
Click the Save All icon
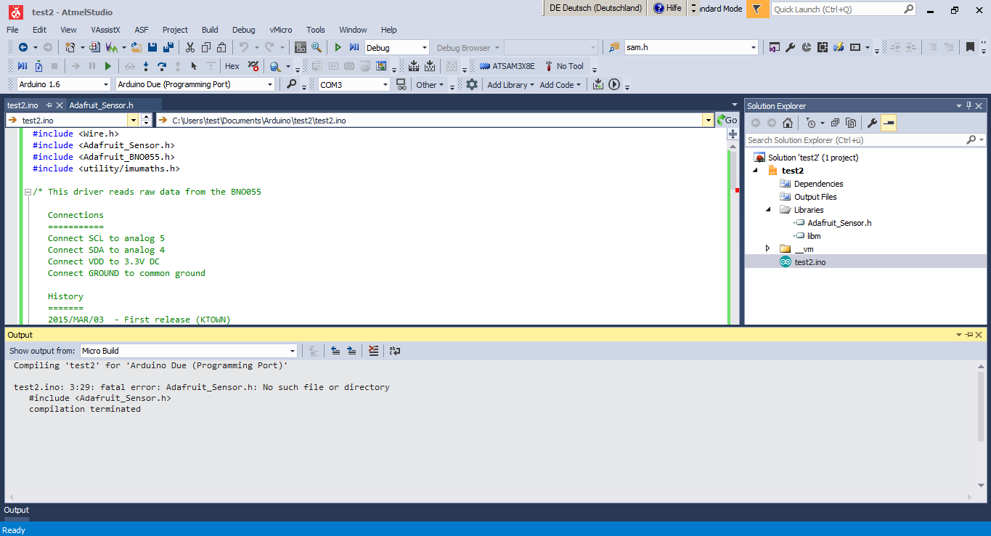coord(168,47)
